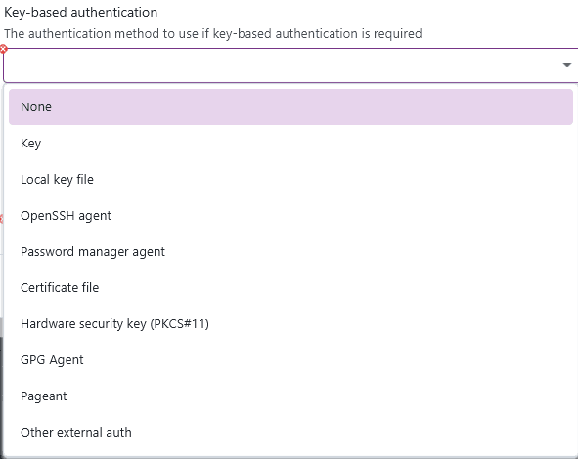Select the Certificate file entry

(290, 287)
